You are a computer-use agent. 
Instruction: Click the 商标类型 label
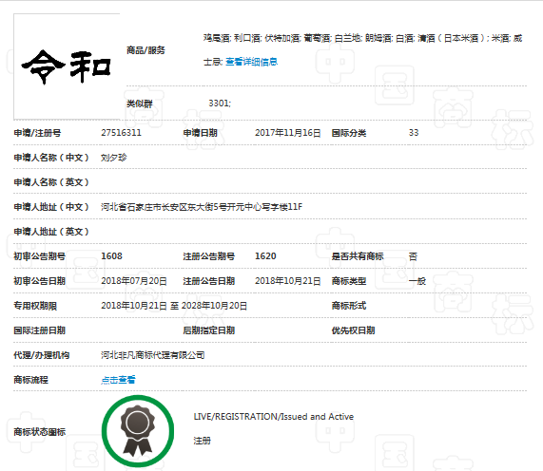[349, 281]
